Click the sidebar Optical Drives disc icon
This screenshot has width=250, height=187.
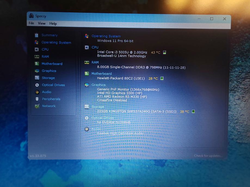37,85
